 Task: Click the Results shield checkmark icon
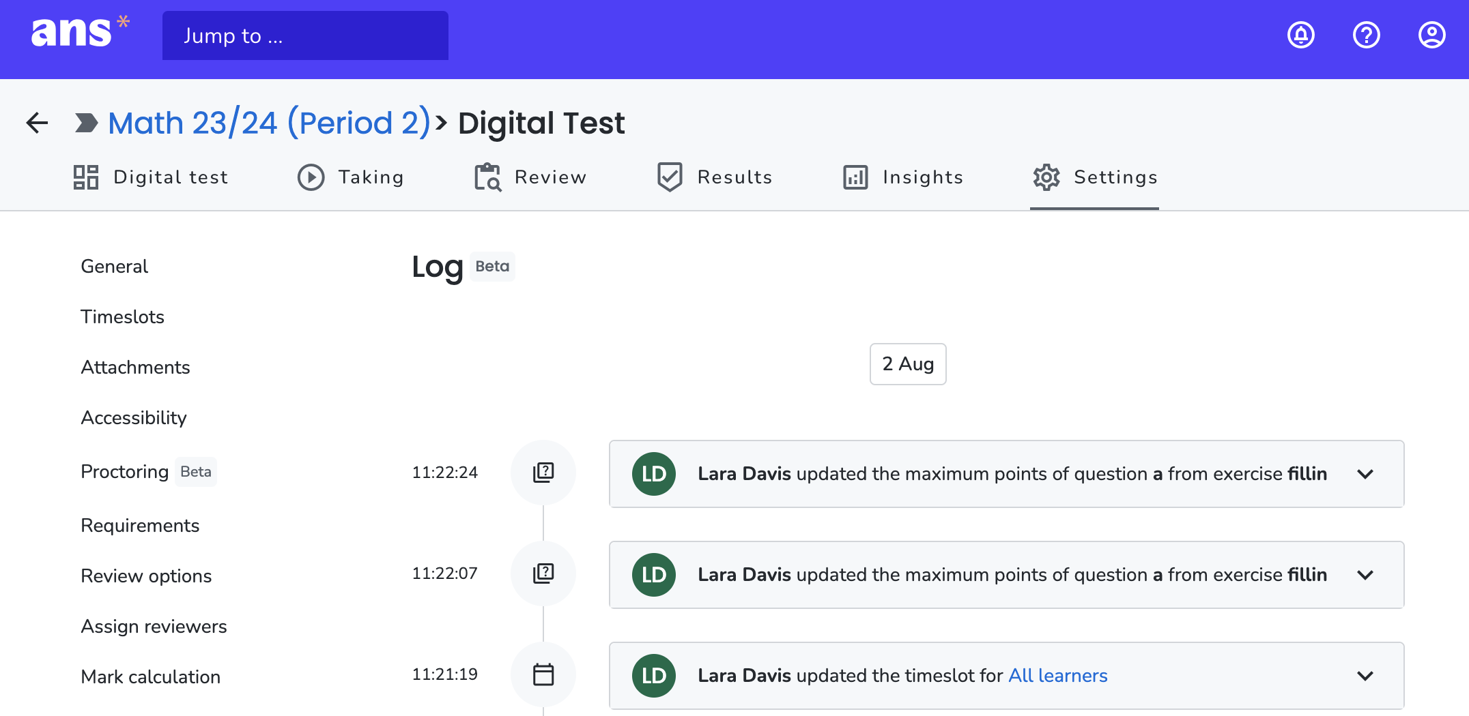669,177
